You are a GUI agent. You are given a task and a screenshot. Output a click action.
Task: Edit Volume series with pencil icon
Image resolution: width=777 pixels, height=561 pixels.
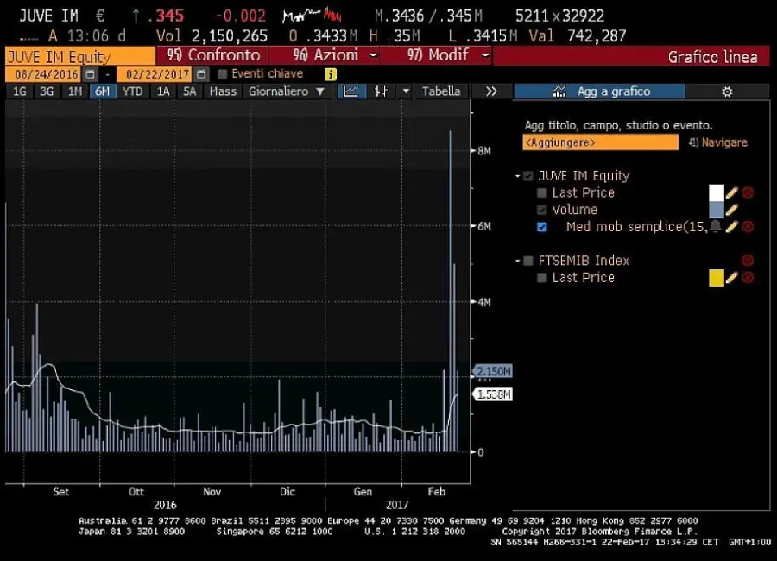pyautogui.click(x=732, y=210)
